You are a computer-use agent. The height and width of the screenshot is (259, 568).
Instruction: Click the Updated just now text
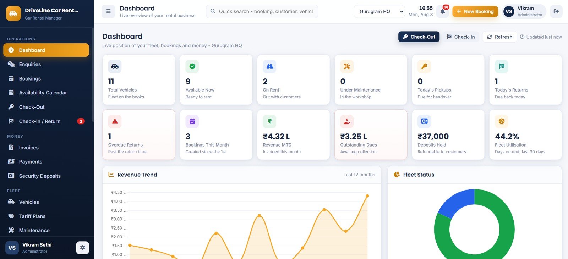click(544, 37)
